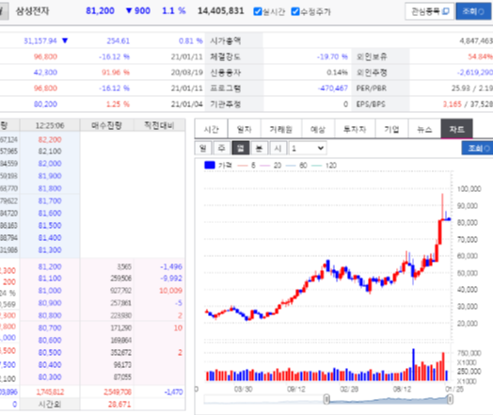493x415 pixels.
Task: Click the 시가총액 label
Action: pyautogui.click(x=226, y=40)
